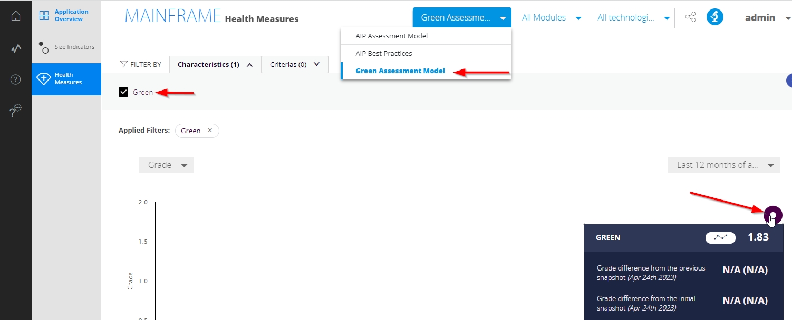The image size is (792, 320).
Task: Click the trend graph icon in GREEN tooltip
Action: tap(720, 237)
